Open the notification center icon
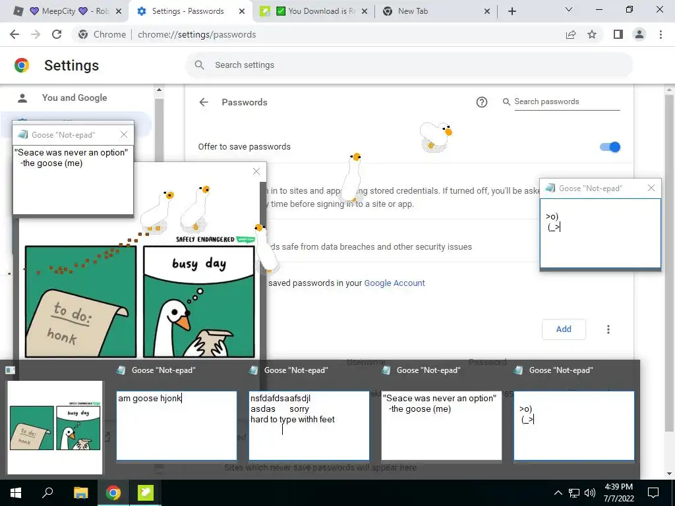This screenshot has height=506, width=675. click(653, 493)
